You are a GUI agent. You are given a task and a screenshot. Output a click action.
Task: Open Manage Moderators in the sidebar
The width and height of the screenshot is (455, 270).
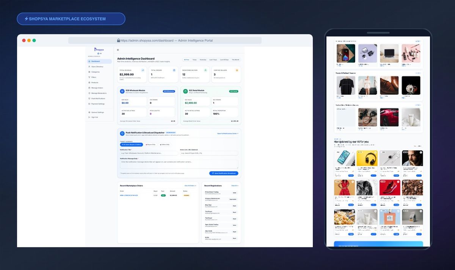click(99, 93)
